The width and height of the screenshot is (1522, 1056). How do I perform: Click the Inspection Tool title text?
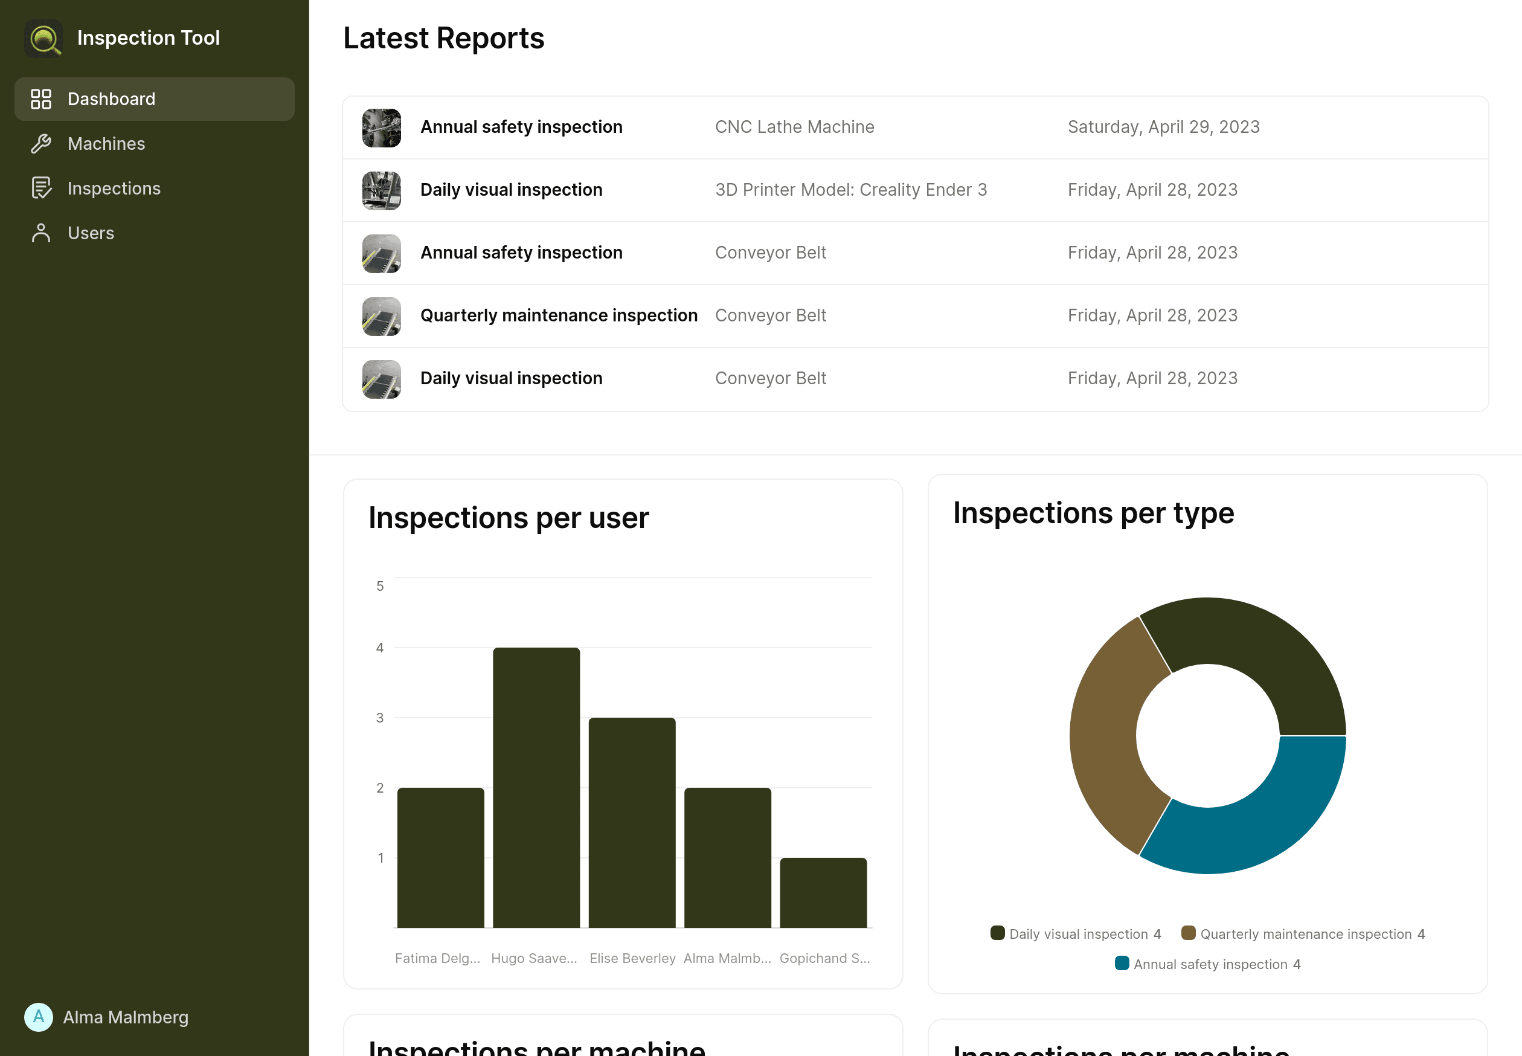point(148,37)
